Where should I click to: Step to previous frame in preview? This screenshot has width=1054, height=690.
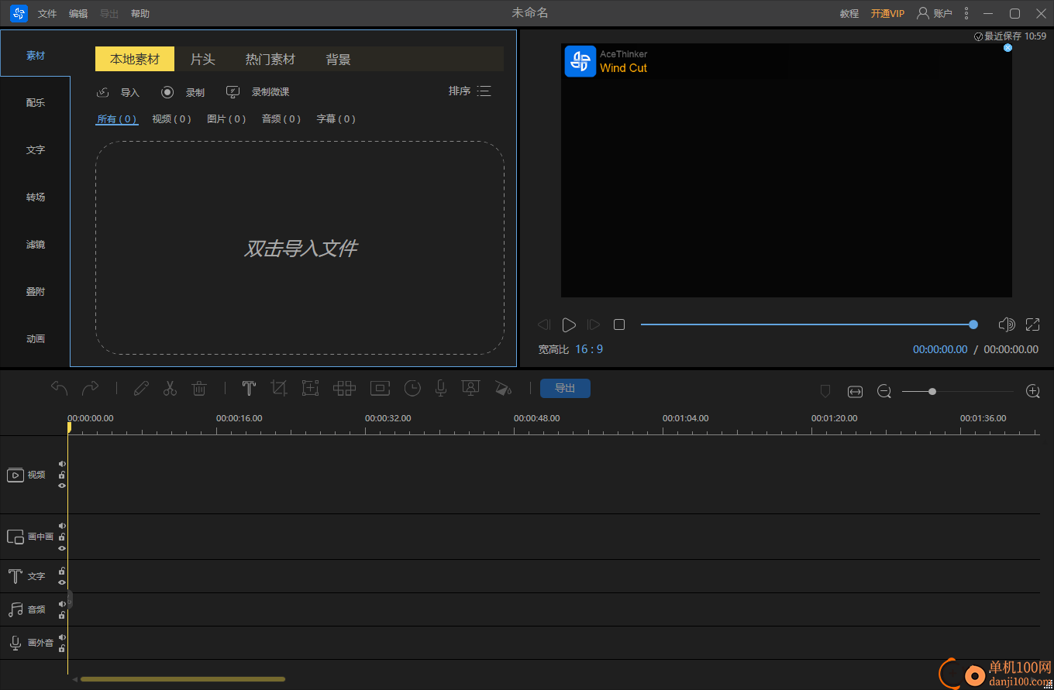544,324
